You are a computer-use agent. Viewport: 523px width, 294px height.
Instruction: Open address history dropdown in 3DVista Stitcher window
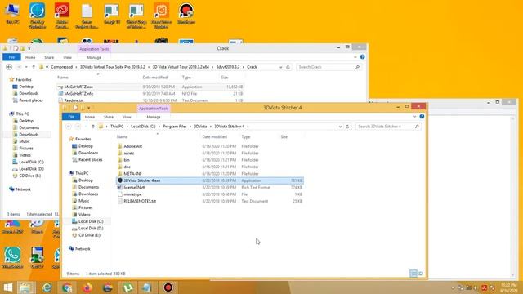coord(340,127)
